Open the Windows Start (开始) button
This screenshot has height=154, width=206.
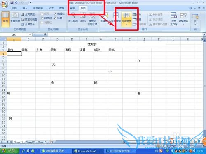click(x=9, y=151)
